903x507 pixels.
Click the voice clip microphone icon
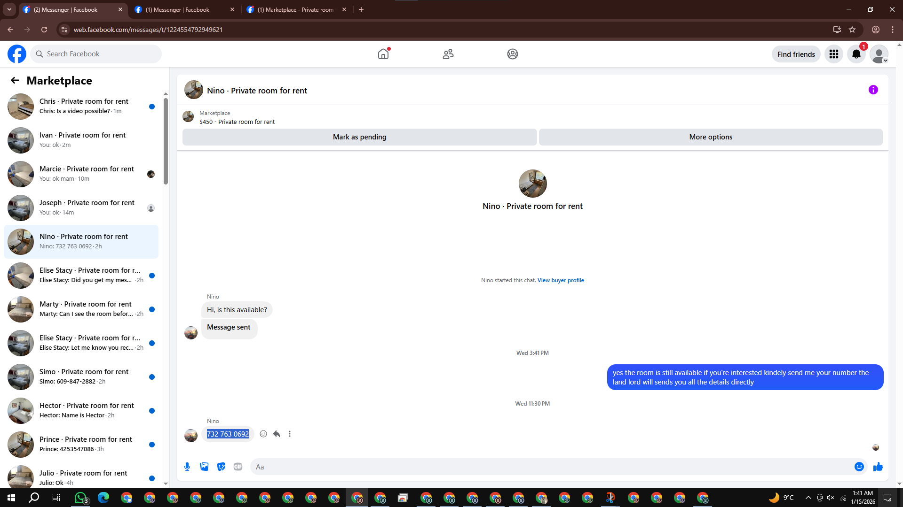[x=187, y=467]
